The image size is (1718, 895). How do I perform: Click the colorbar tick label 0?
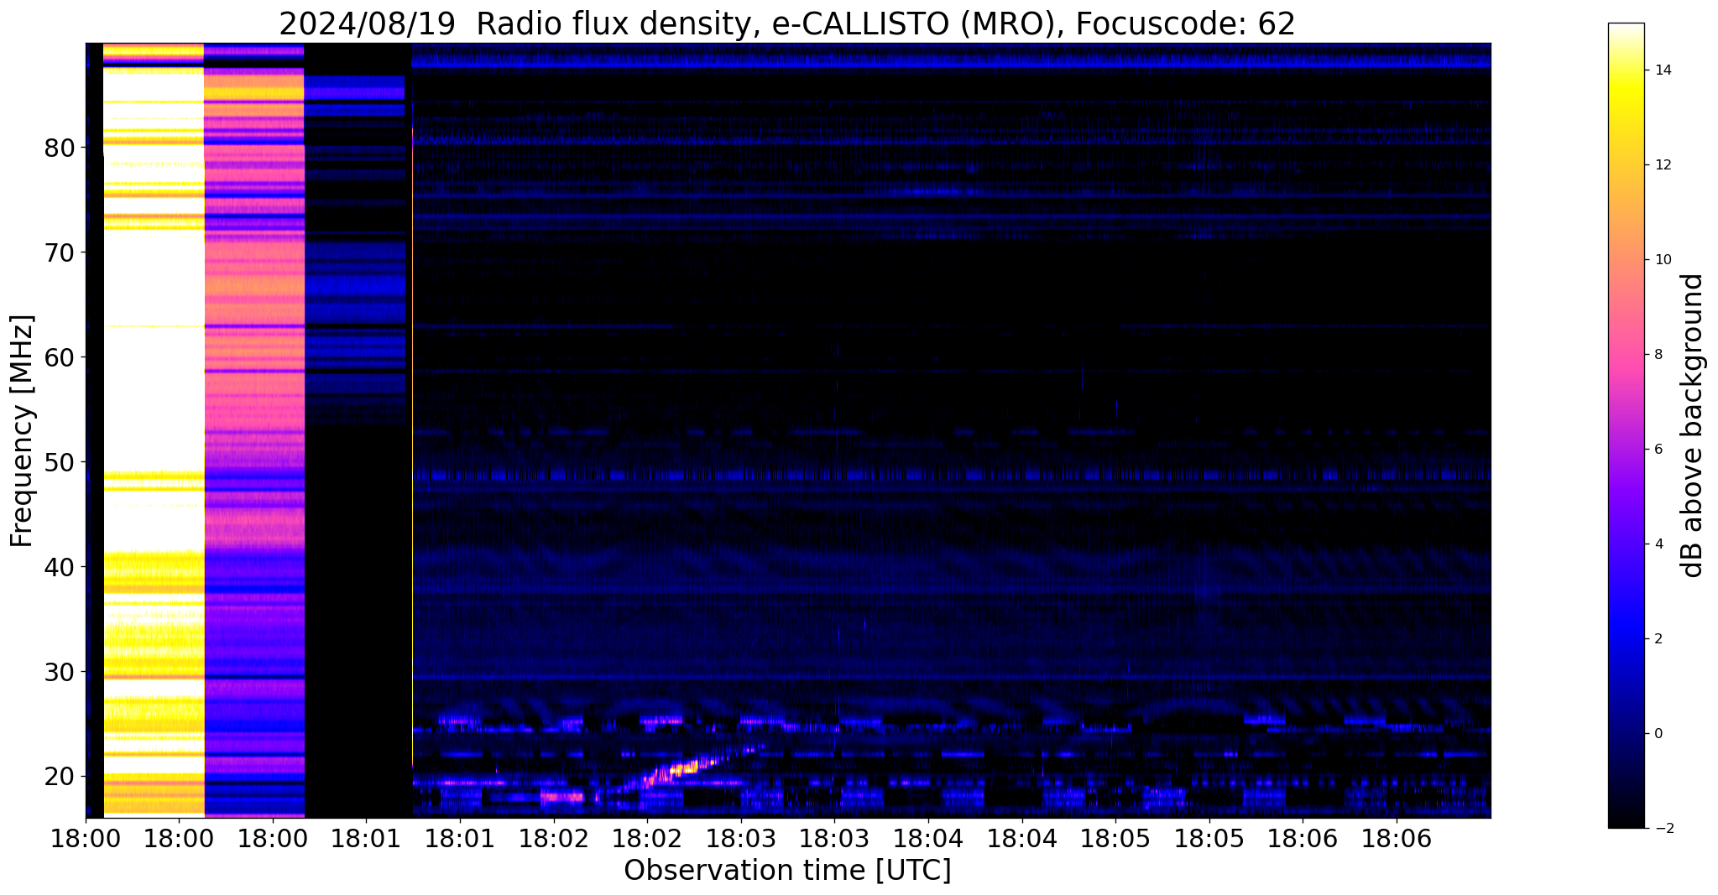1658,734
